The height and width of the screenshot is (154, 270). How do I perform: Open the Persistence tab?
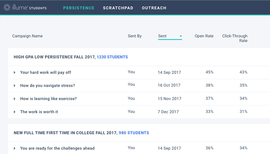(x=79, y=8)
